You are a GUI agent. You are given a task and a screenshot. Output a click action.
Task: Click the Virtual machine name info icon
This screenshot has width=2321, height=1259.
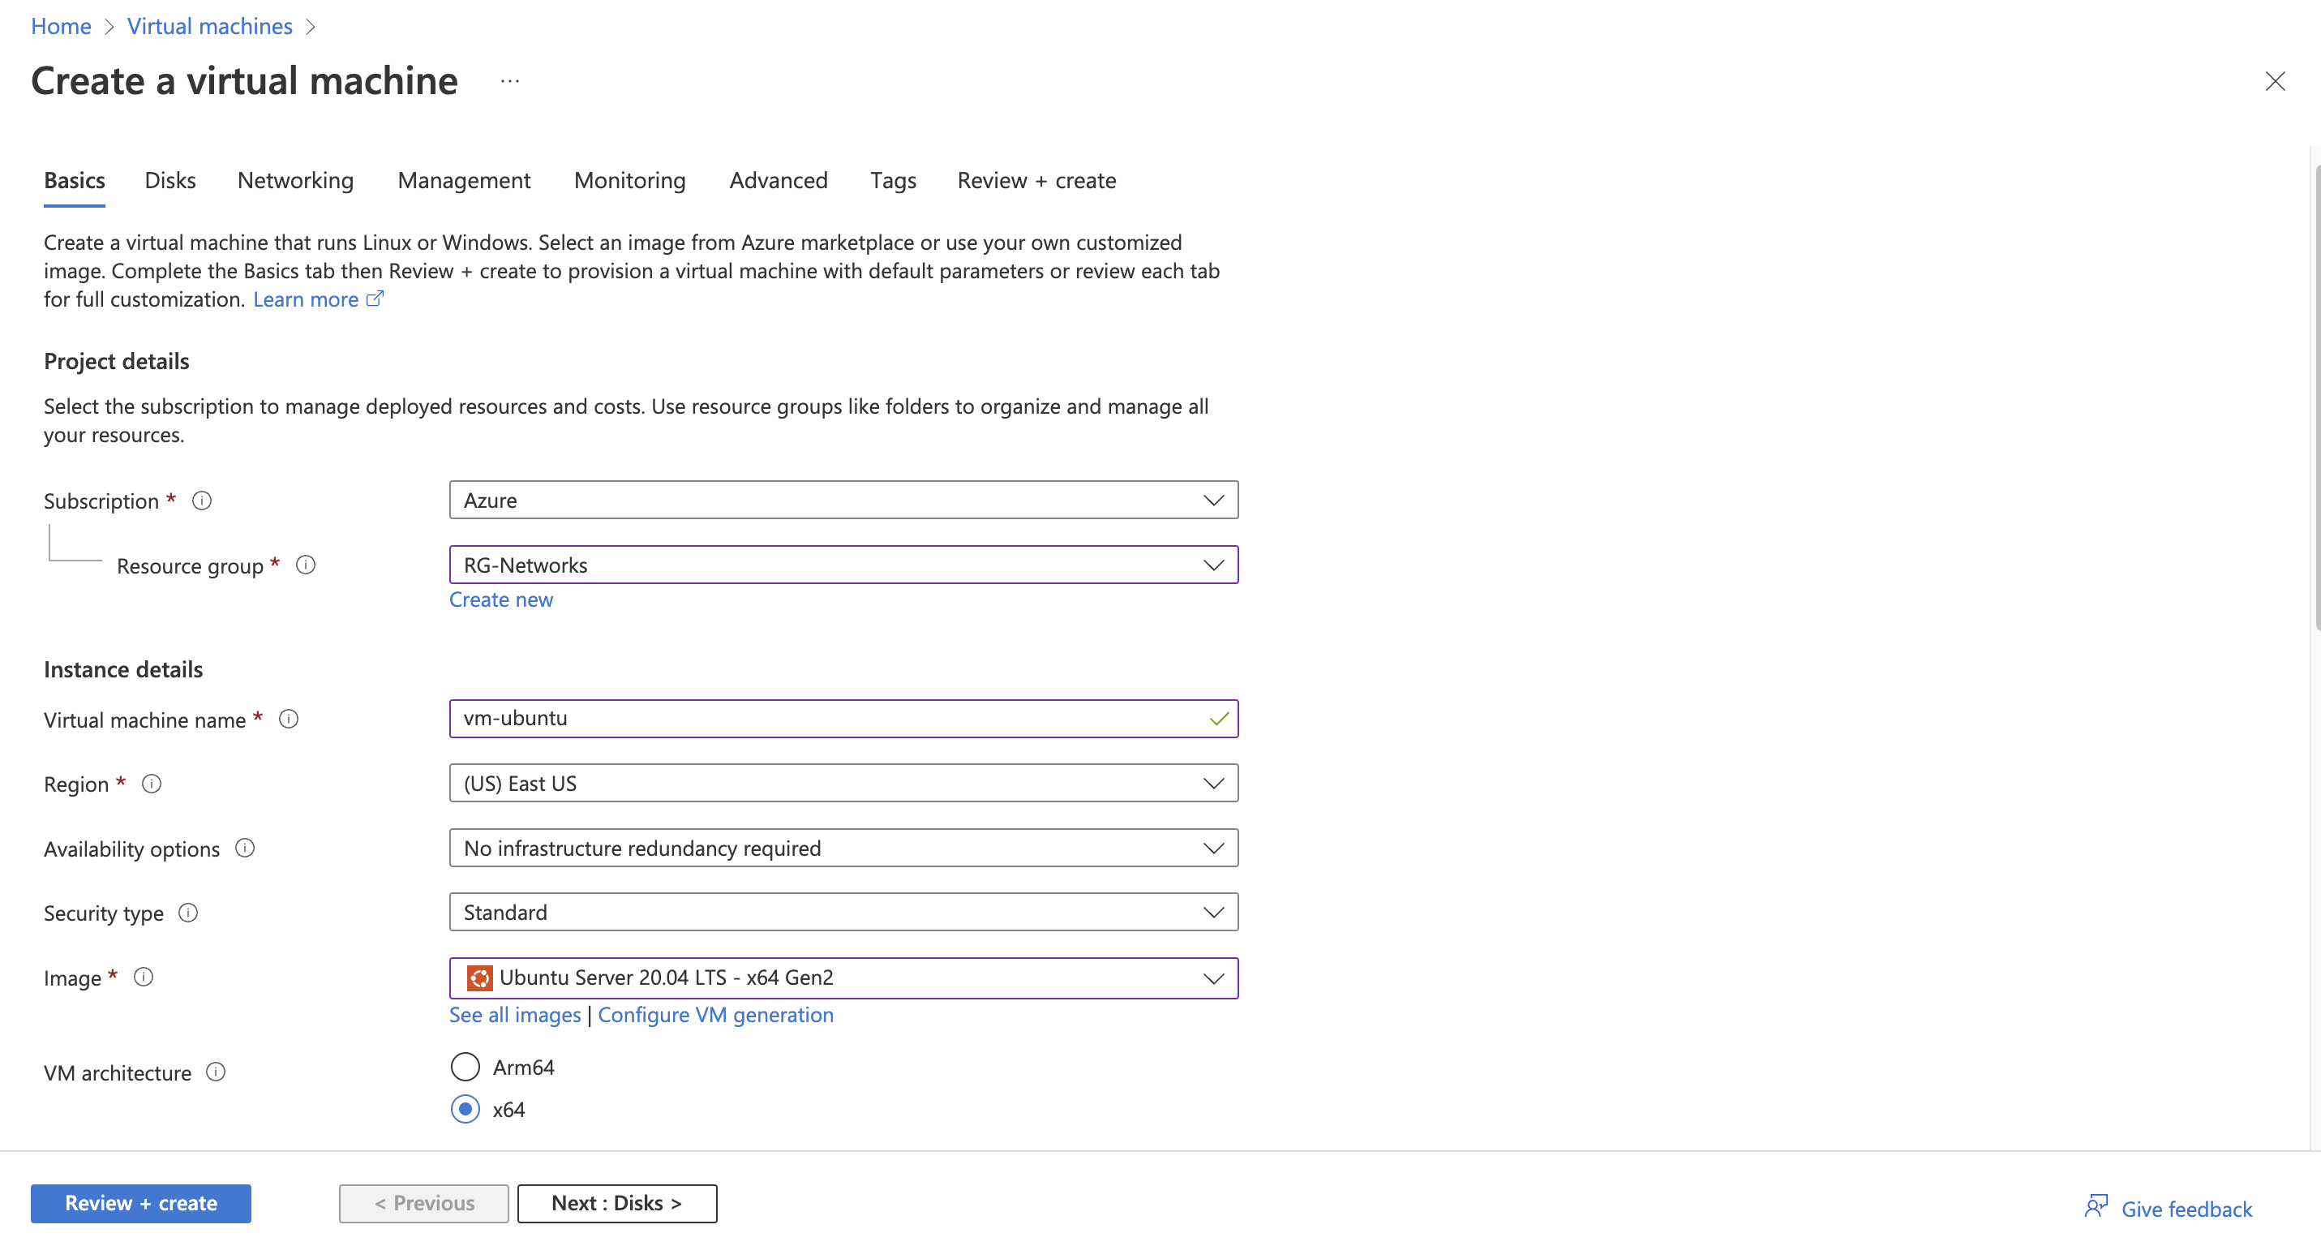pyautogui.click(x=289, y=720)
